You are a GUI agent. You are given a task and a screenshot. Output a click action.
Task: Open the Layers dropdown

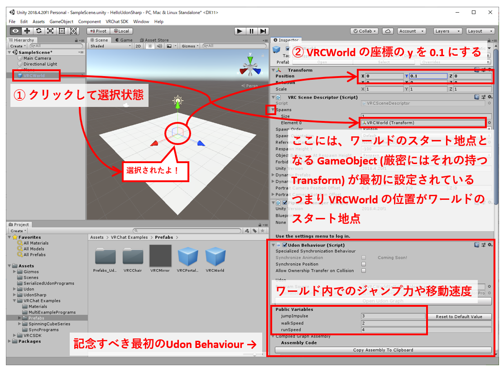pos(447,31)
